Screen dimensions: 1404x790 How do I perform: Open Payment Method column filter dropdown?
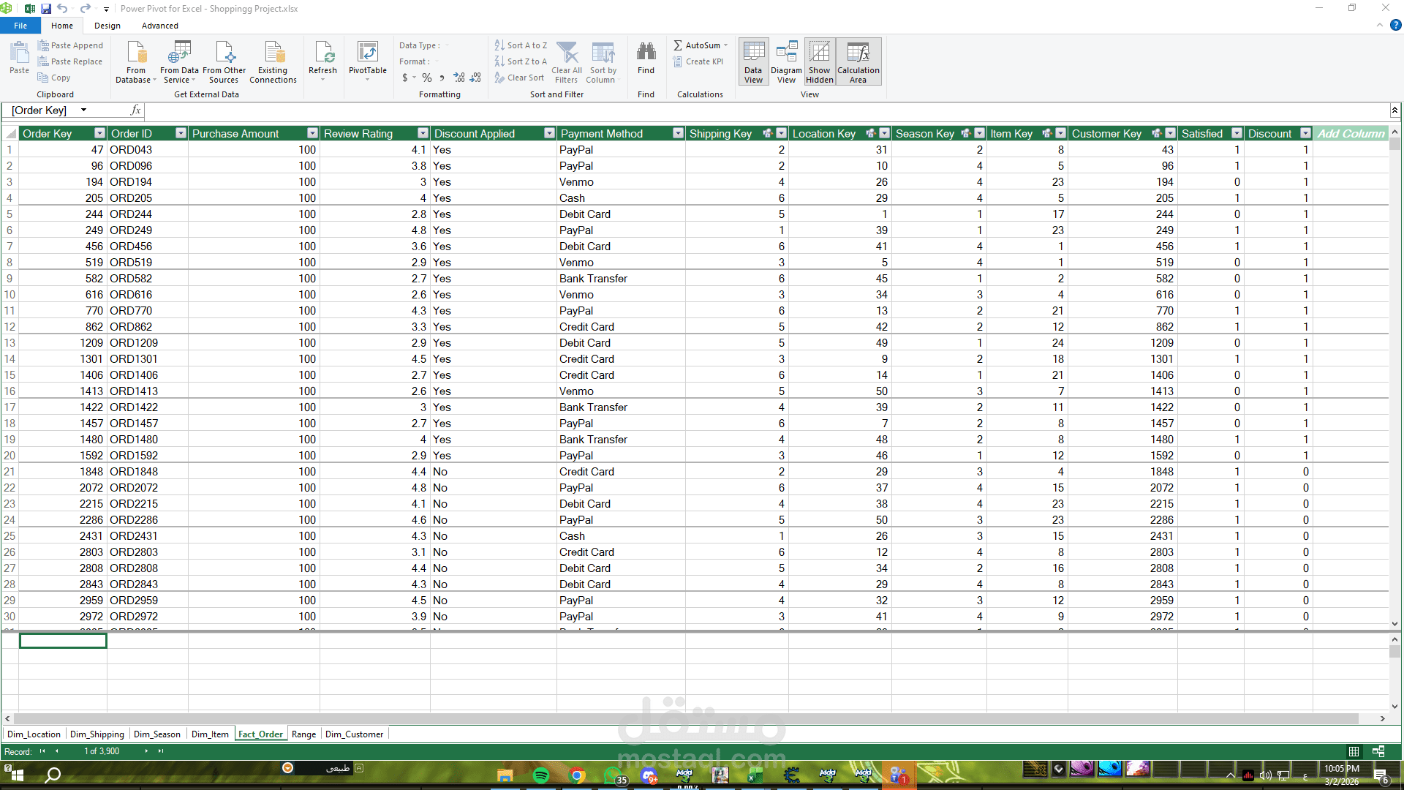tap(678, 133)
